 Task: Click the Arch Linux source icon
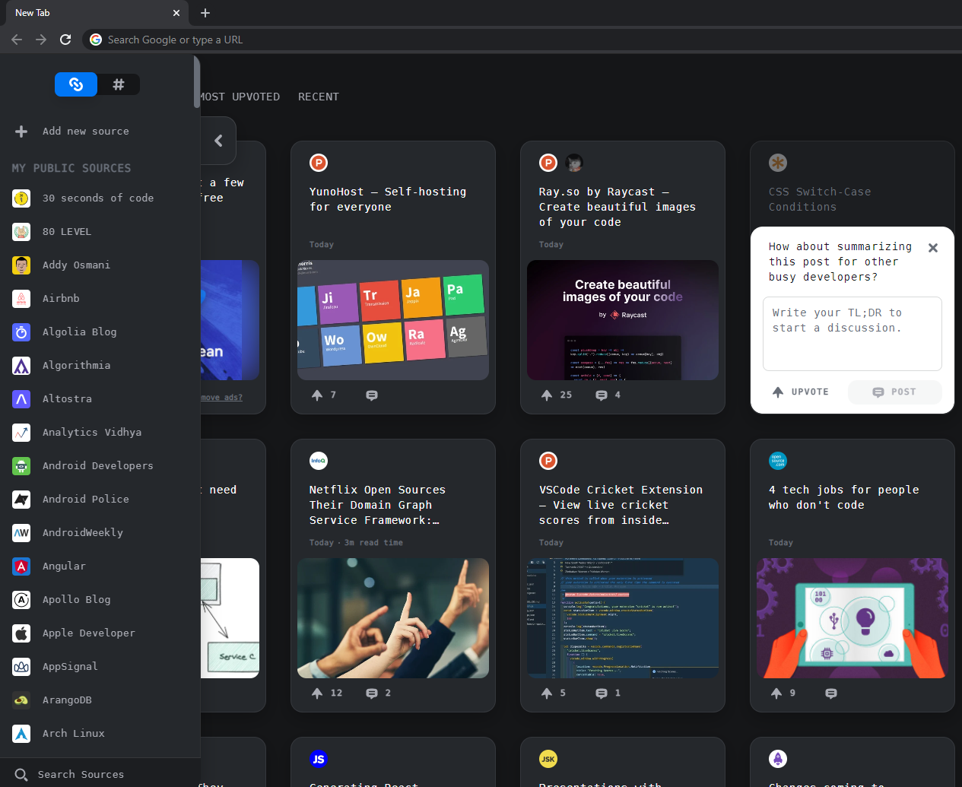click(x=21, y=733)
